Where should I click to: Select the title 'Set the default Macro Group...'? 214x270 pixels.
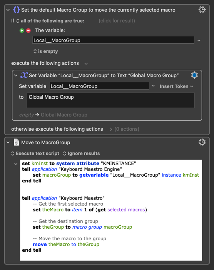tap(98, 10)
